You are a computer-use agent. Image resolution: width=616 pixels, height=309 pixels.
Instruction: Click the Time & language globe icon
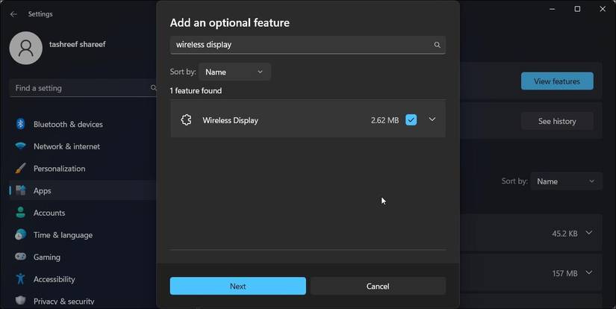(x=21, y=235)
